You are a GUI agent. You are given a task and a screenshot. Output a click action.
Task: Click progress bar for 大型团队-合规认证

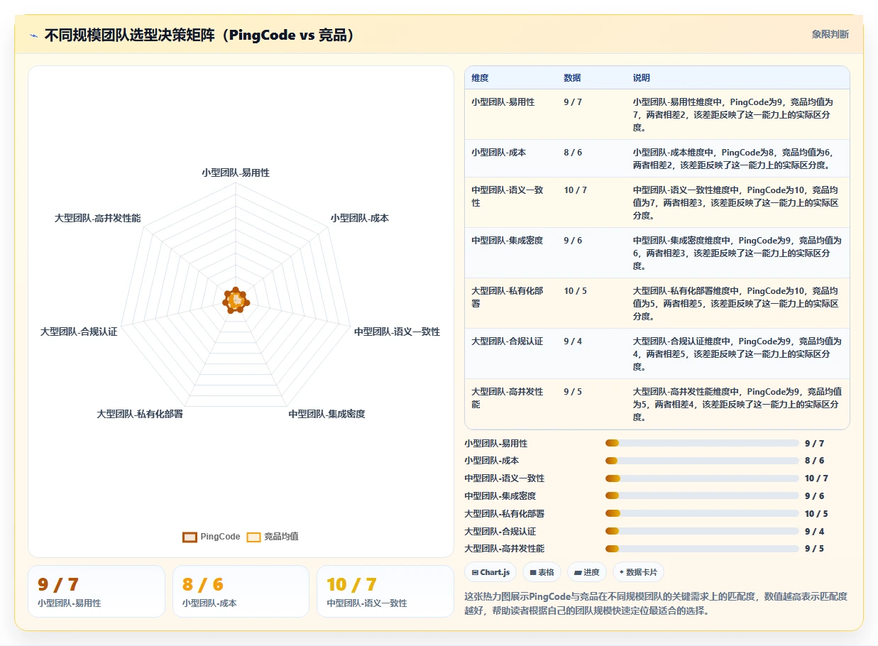point(702,531)
